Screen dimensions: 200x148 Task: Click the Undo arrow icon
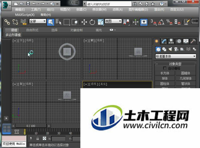(34, 4)
